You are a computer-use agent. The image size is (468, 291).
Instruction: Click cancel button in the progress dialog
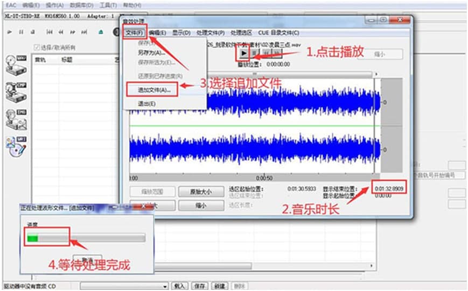click(87, 260)
